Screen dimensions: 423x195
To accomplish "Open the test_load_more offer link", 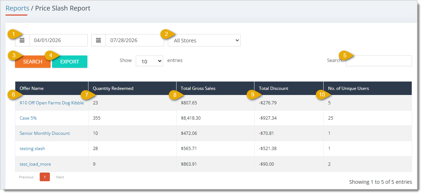I will [x=35, y=164].
